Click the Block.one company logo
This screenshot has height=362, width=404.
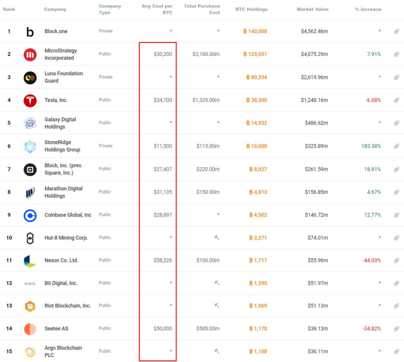click(30, 32)
